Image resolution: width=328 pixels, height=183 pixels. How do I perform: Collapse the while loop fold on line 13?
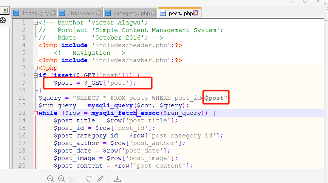coord(36,113)
